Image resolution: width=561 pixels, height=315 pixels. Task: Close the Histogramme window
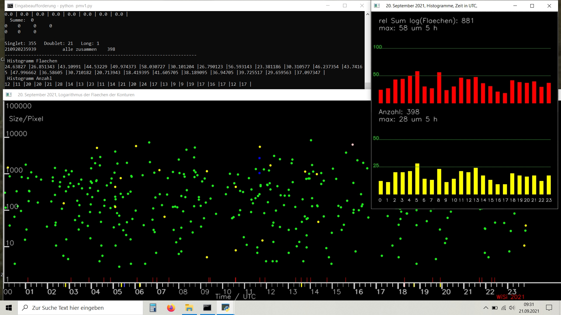click(549, 6)
